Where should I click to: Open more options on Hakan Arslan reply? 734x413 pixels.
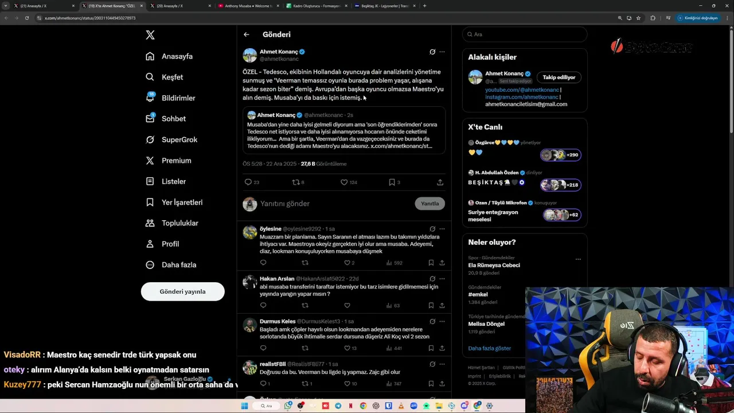pyautogui.click(x=442, y=279)
